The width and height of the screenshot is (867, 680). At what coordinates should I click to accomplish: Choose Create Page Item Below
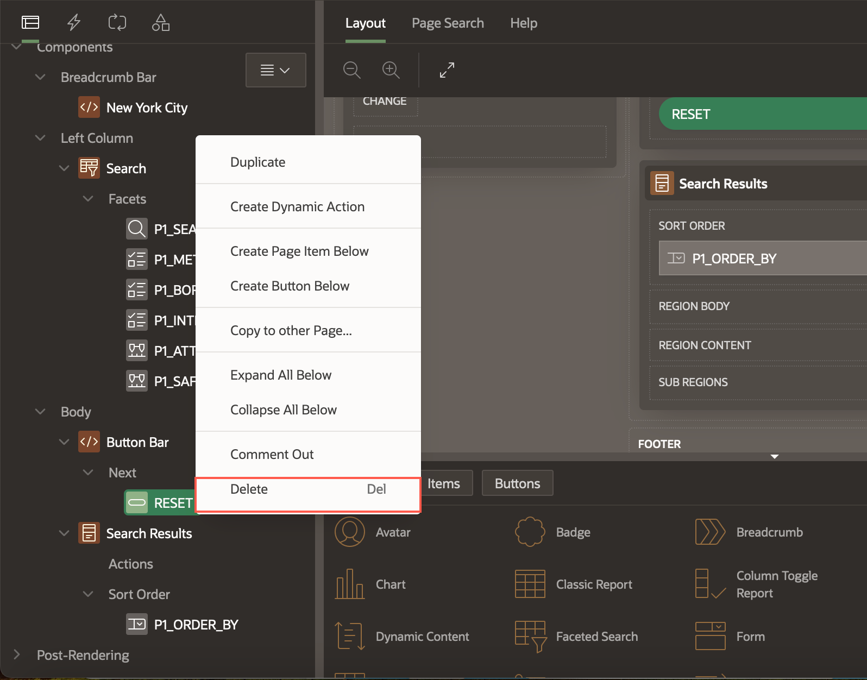click(x=308, y=251)
